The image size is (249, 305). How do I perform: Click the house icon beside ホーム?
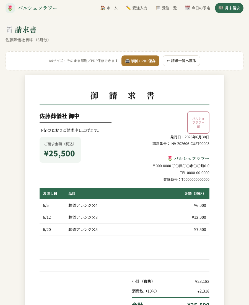click(103, 8)
